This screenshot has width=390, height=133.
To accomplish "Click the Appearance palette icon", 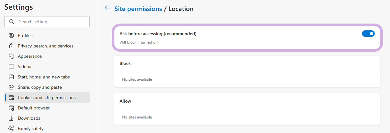I will click(11, 56).
